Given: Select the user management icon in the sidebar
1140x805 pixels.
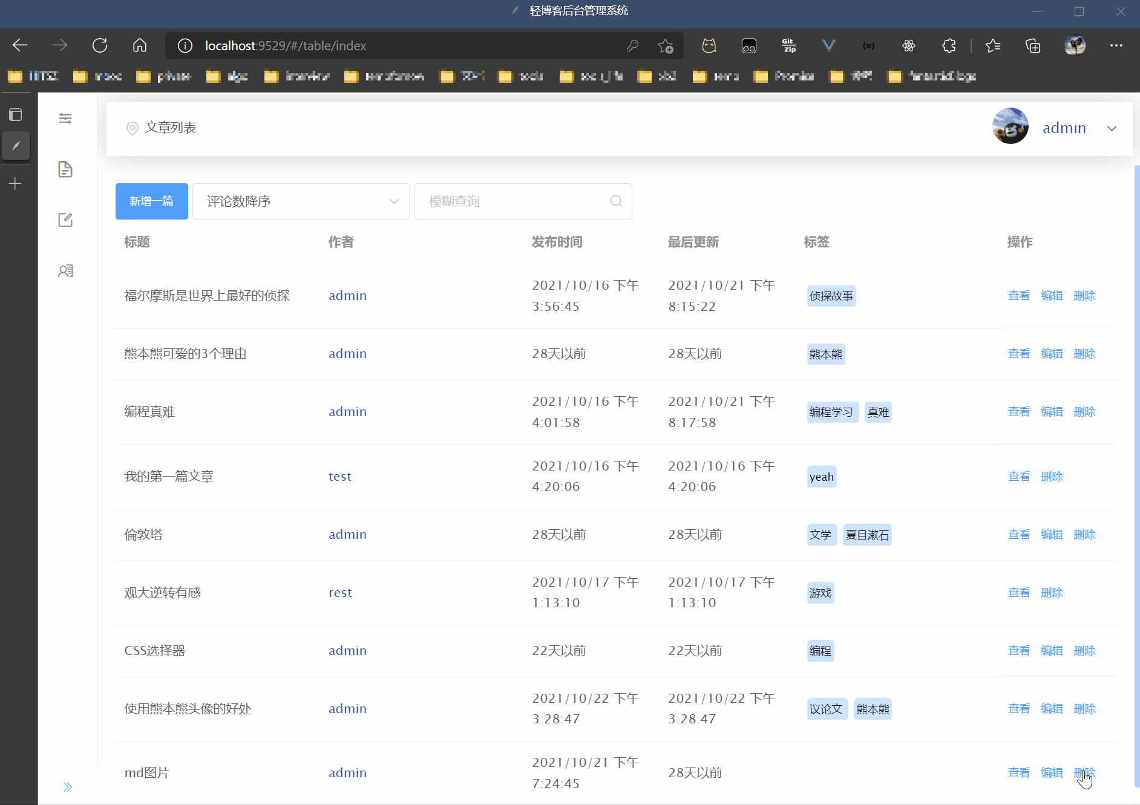Looking at the screenshot, I should 65,270.
